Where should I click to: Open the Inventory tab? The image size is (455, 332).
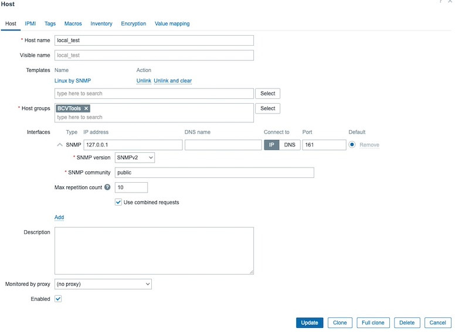[101, 24]
